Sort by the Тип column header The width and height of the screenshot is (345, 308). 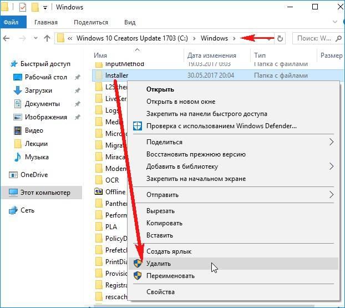pyautogui.click(x=260, y=55)
